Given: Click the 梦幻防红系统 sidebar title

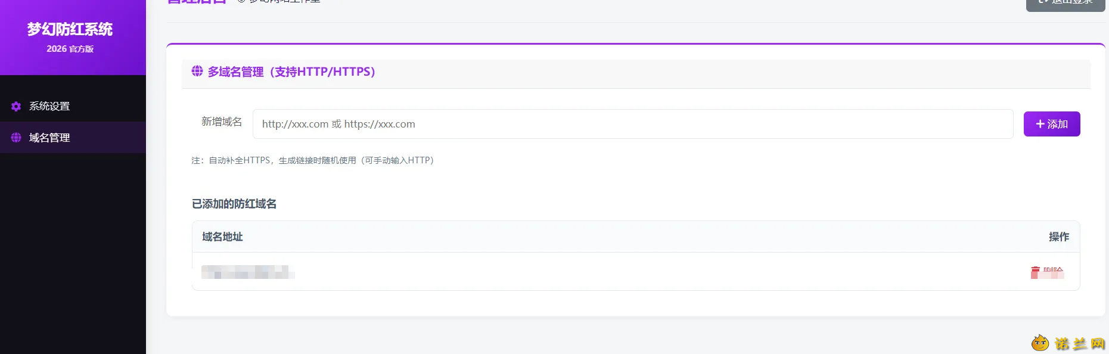Looking at the screenshot, I should (x=70, y=29).
